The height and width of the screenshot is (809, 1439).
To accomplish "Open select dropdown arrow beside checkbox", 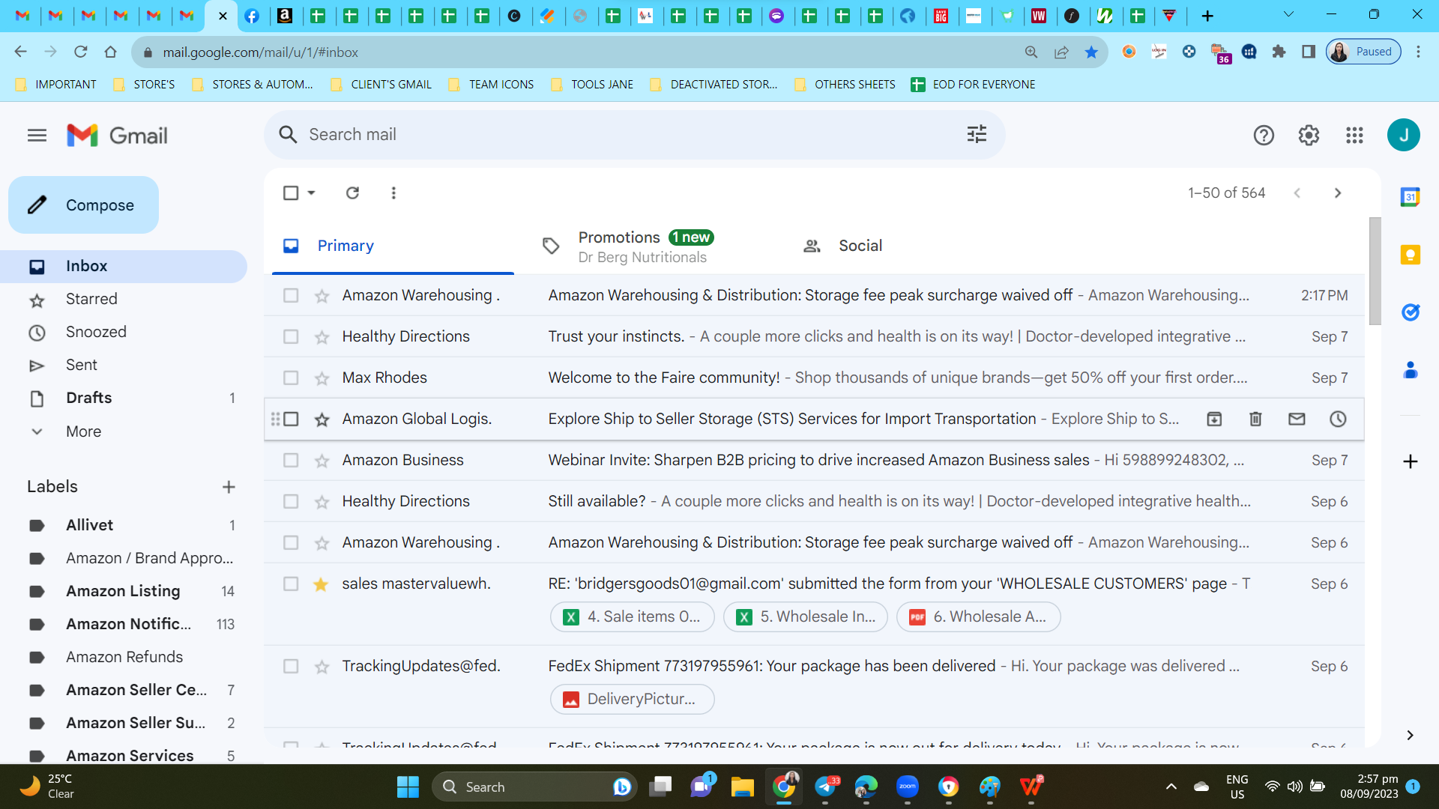I will pos(311,193).
